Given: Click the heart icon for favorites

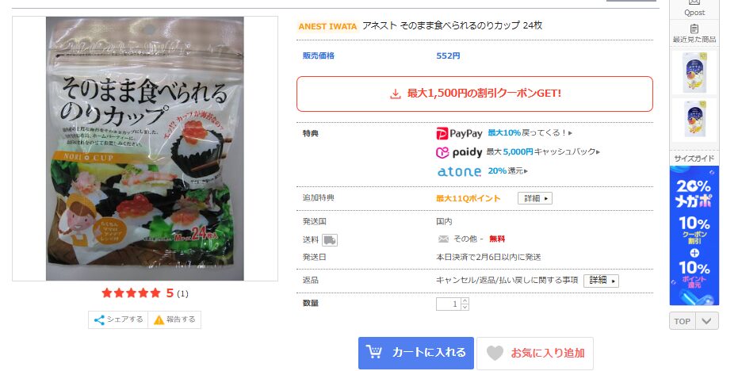Looking at the screenshot, I should [x=495, y=353].
